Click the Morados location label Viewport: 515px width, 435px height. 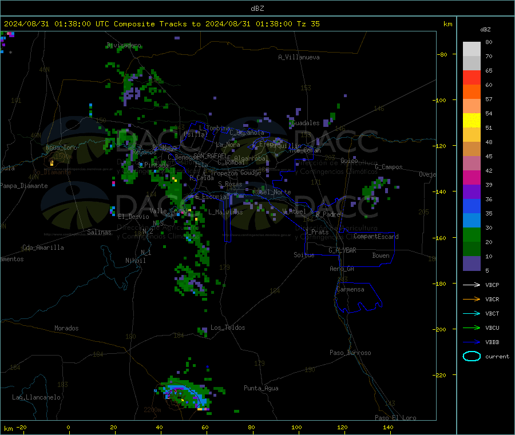pos(66,328)
